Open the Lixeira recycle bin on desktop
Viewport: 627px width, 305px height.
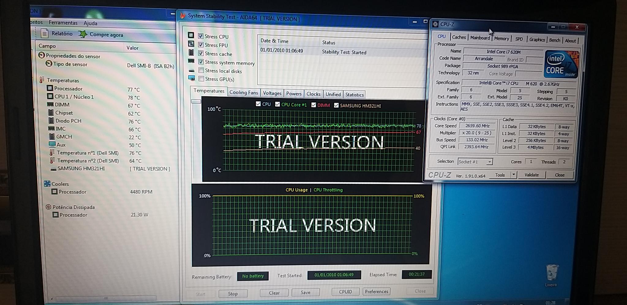tap(552, 275)
